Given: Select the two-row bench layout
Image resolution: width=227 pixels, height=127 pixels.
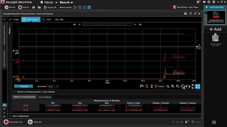Looking at the screenshot, I should (84, 7).
